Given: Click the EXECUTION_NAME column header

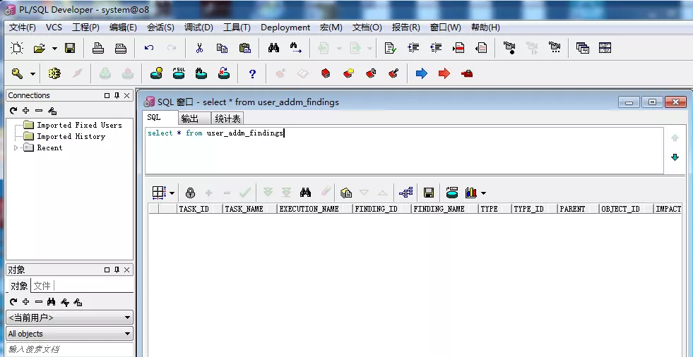Looking at the screenshot, I should (x=314, y=209).
